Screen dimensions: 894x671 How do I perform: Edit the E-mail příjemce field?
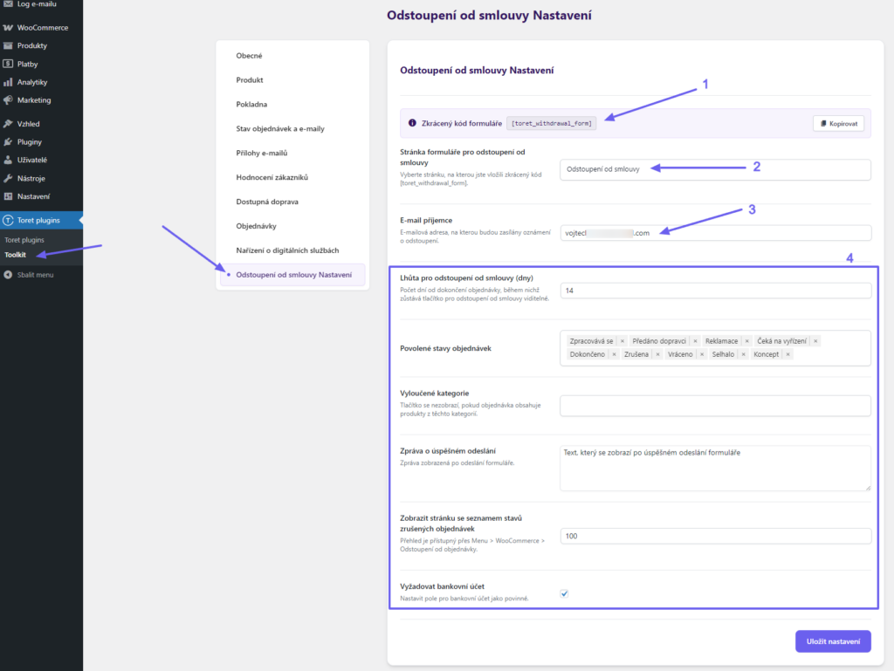coord(715,233)
